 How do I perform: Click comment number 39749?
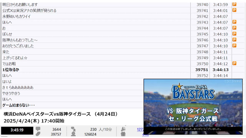[202, 58]
